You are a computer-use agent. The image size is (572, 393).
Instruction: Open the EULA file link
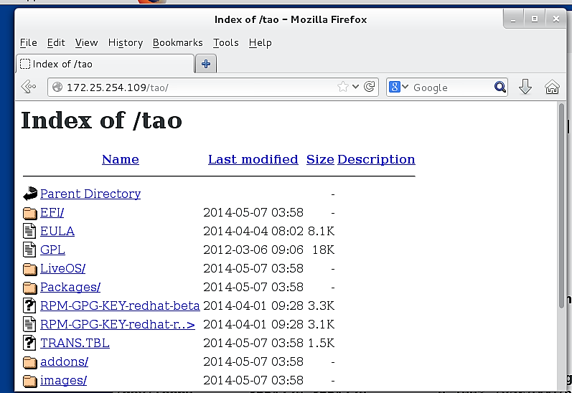point(57,231)
